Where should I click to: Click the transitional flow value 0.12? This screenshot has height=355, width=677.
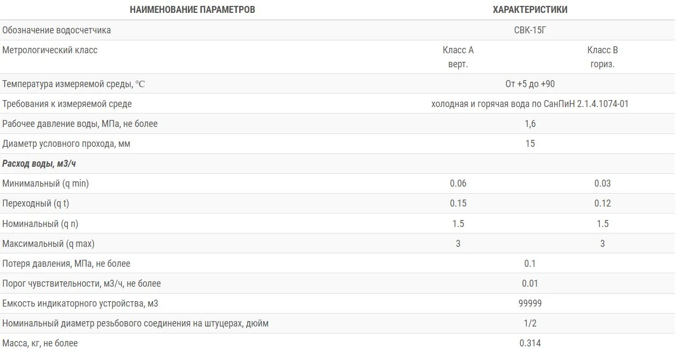click(602, 203)
